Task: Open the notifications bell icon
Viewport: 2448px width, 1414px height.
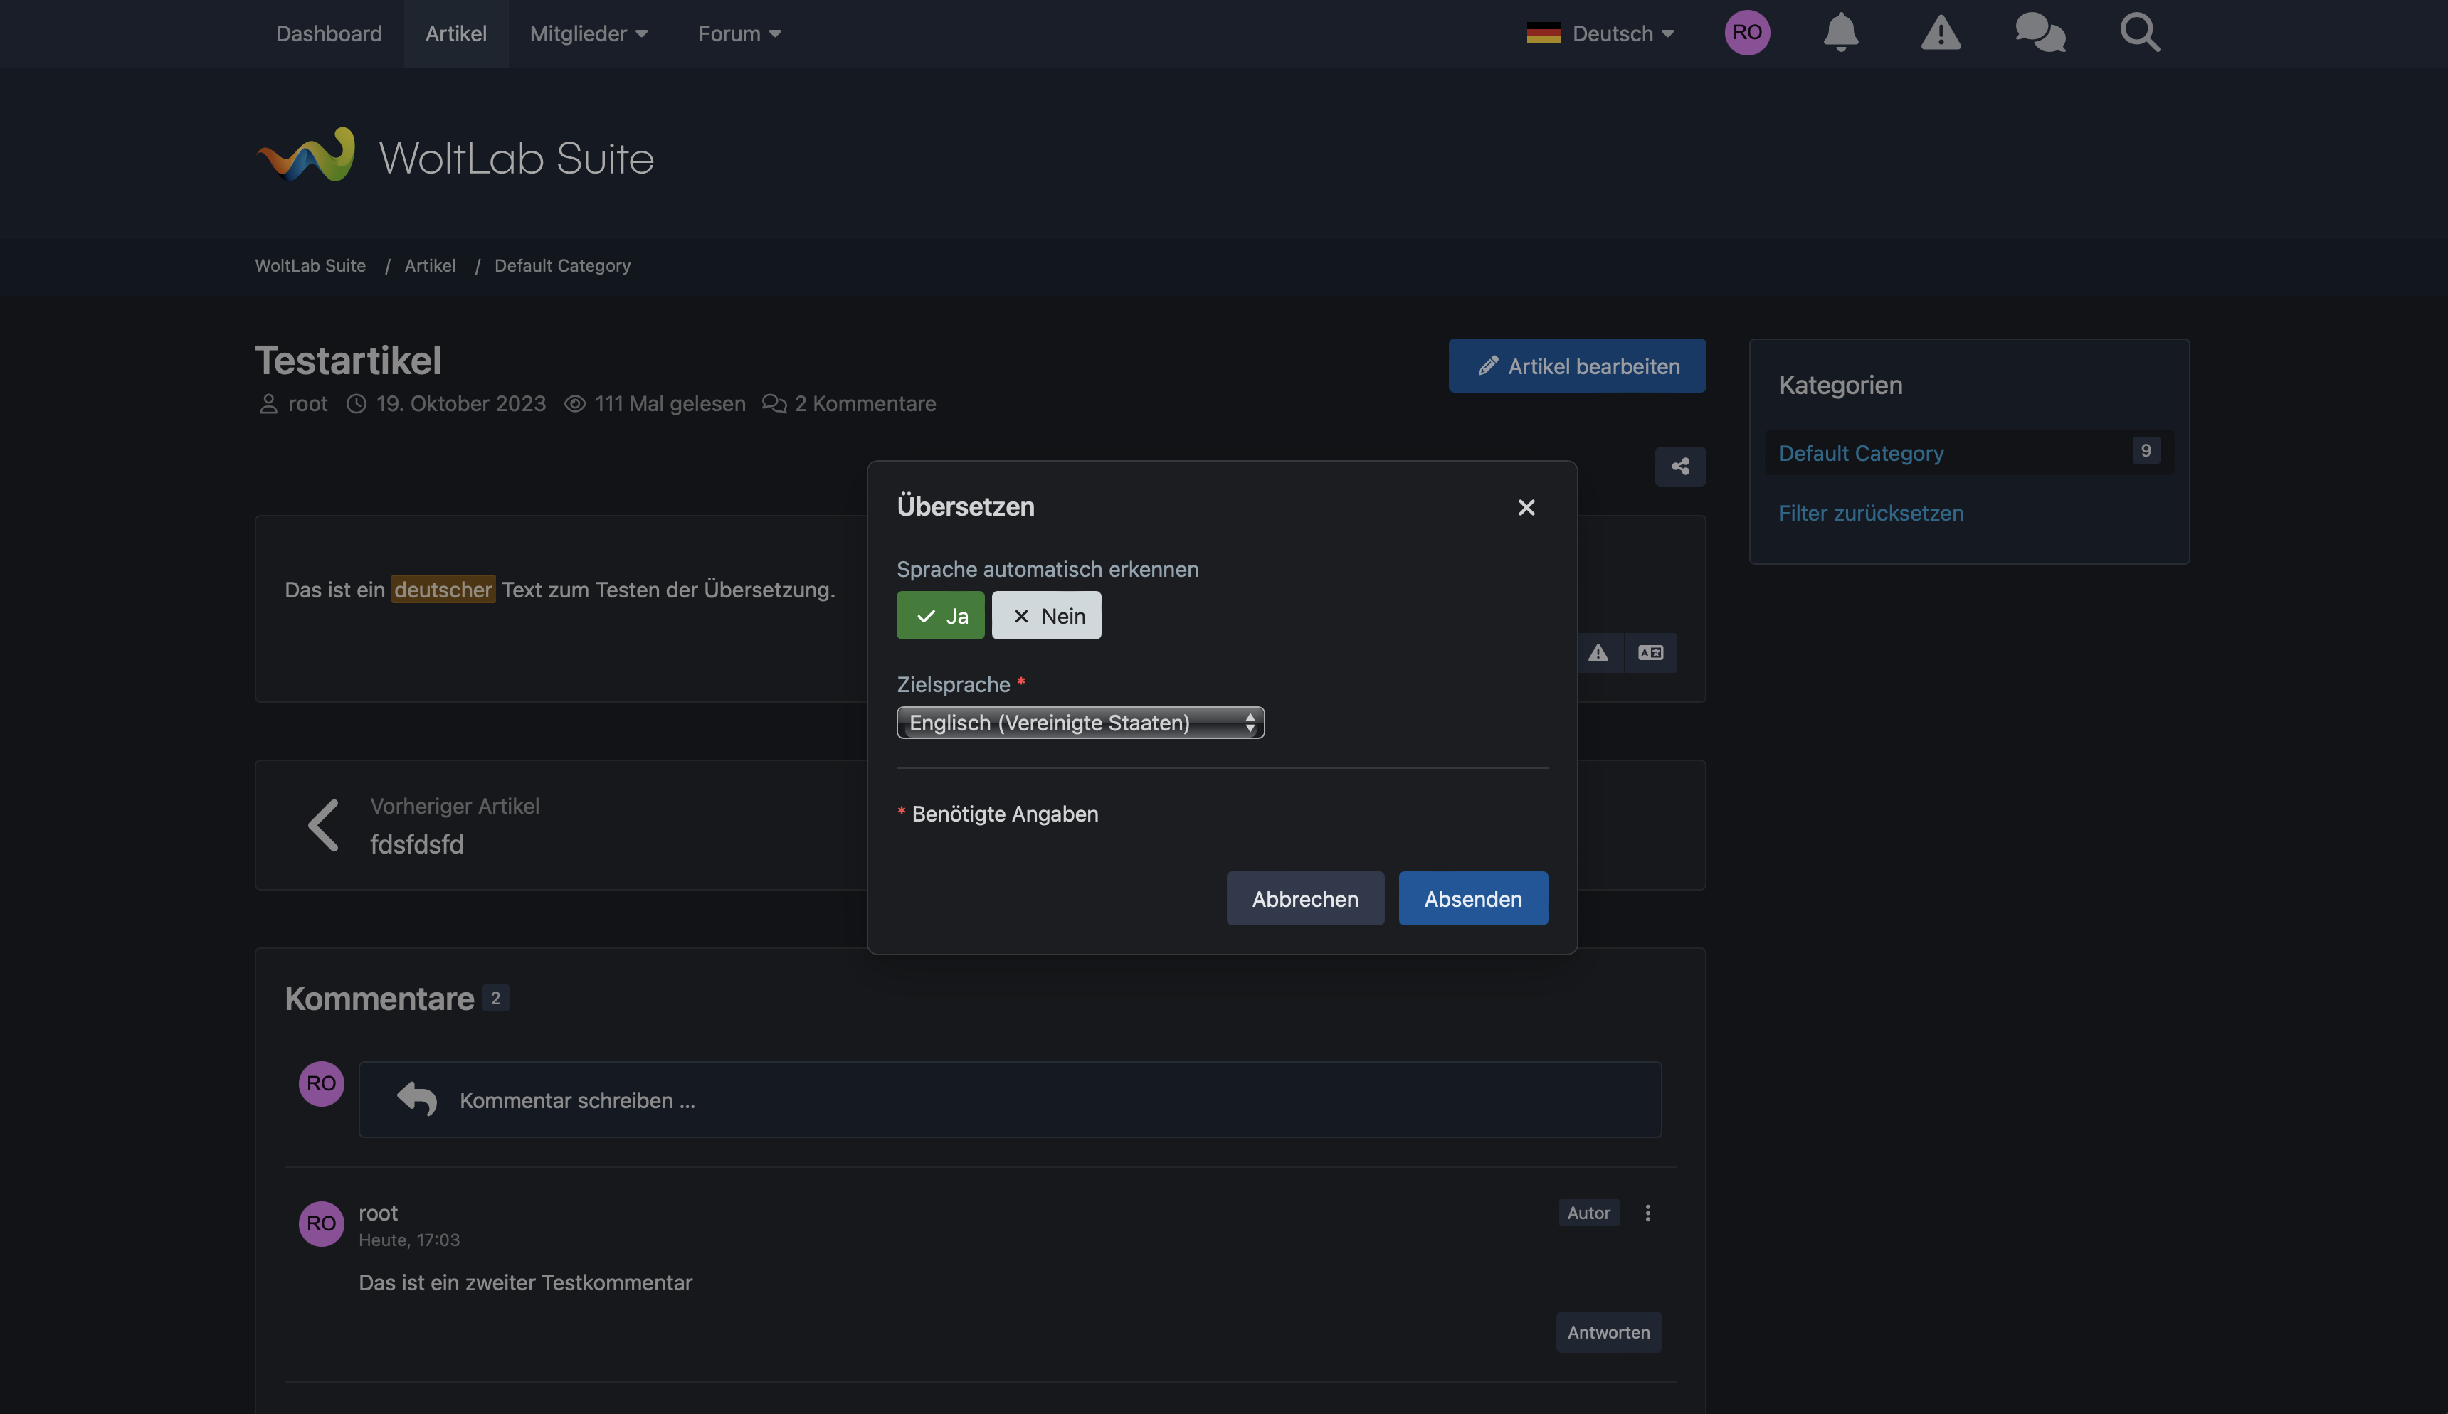Action: [x=1840, y=33]
